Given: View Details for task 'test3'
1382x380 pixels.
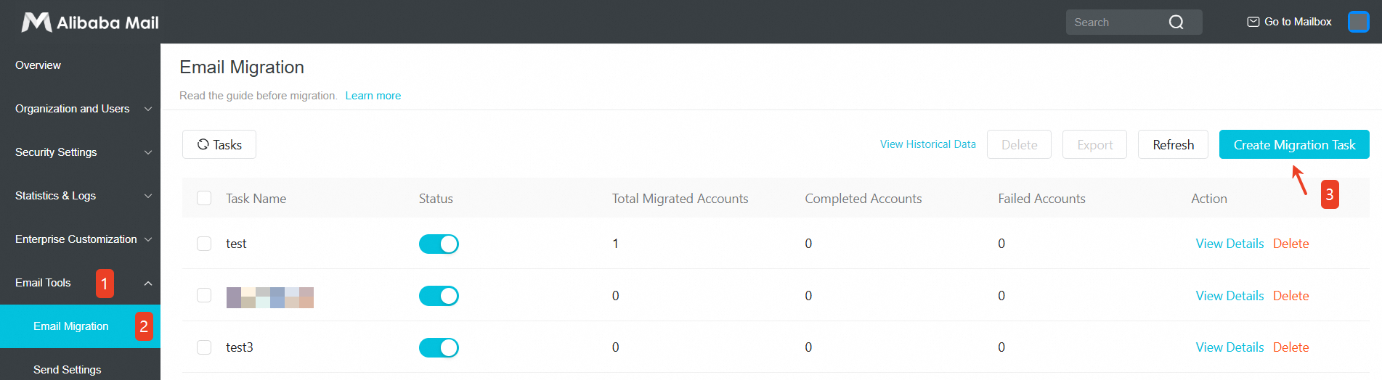Looking at the screenshot, I should click(1229, 347).
